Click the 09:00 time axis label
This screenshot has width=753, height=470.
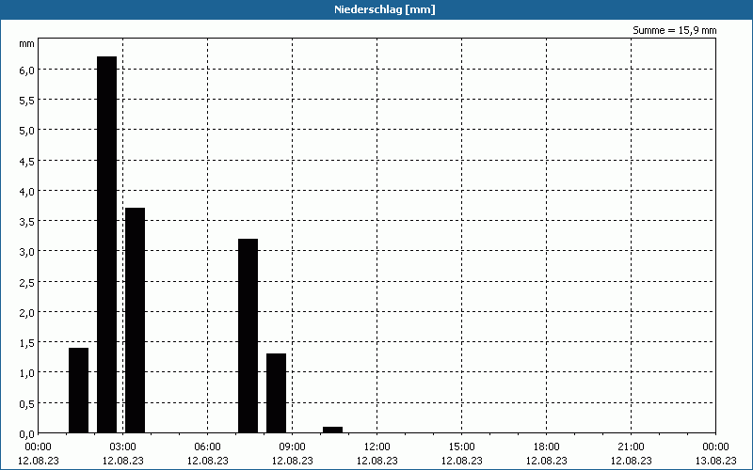tap(292, 447)
